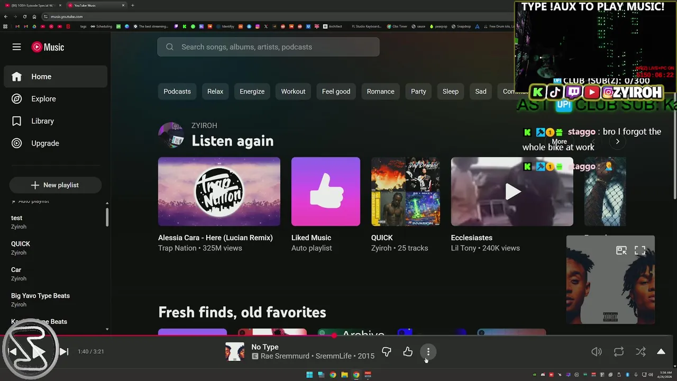Switch to the 100th Episode Special tab
The height and width of the screenshot is (381, 677).
(33, 5)
